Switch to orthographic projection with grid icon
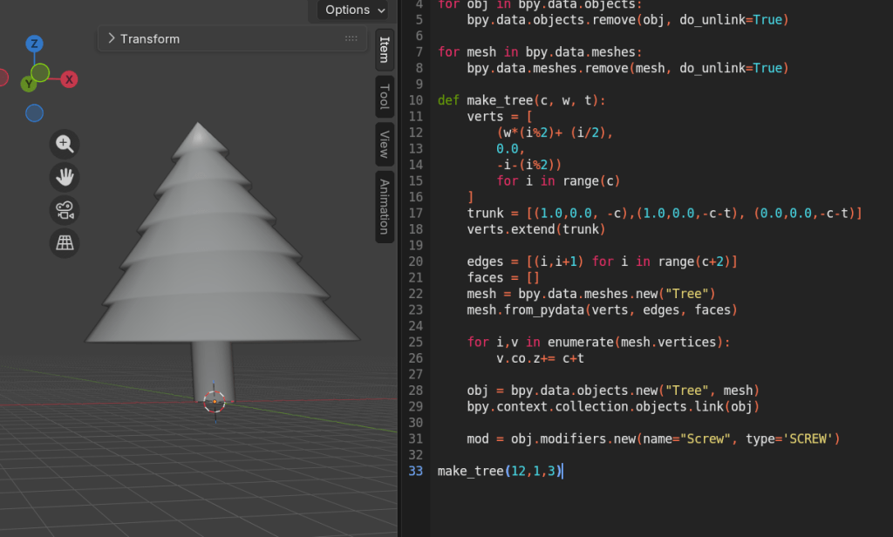893x537 pixels. (64, 243)
